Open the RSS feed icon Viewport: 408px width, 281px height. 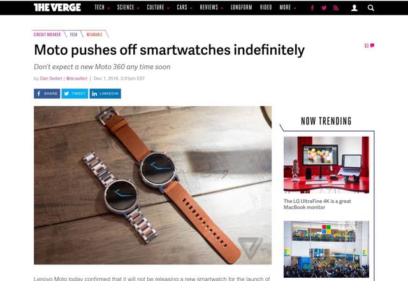[336, 8]
